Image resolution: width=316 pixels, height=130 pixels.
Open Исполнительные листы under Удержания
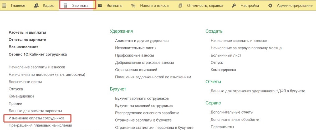[x=136, y=48]
